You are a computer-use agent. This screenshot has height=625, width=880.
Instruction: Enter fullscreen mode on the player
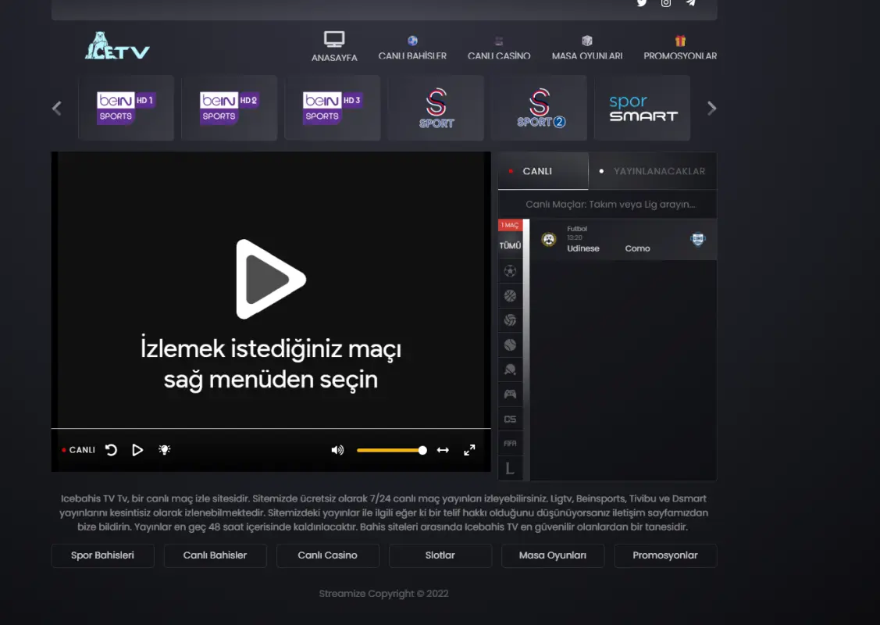point(469,450)
